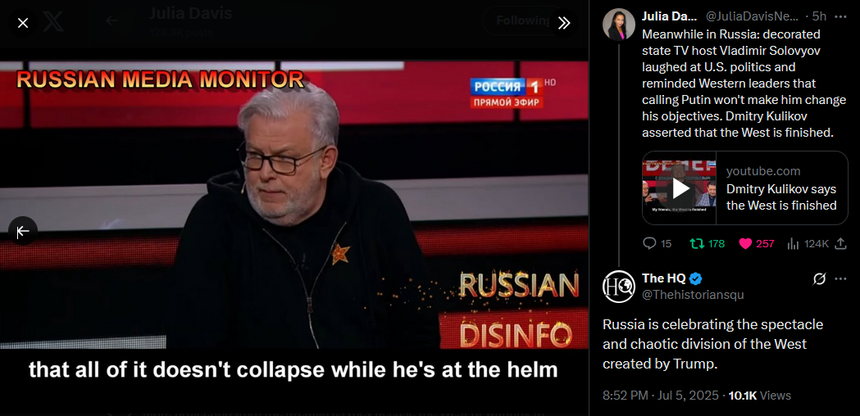
Task: Open the more menu on The HQ post
Action: pos(840,279)
